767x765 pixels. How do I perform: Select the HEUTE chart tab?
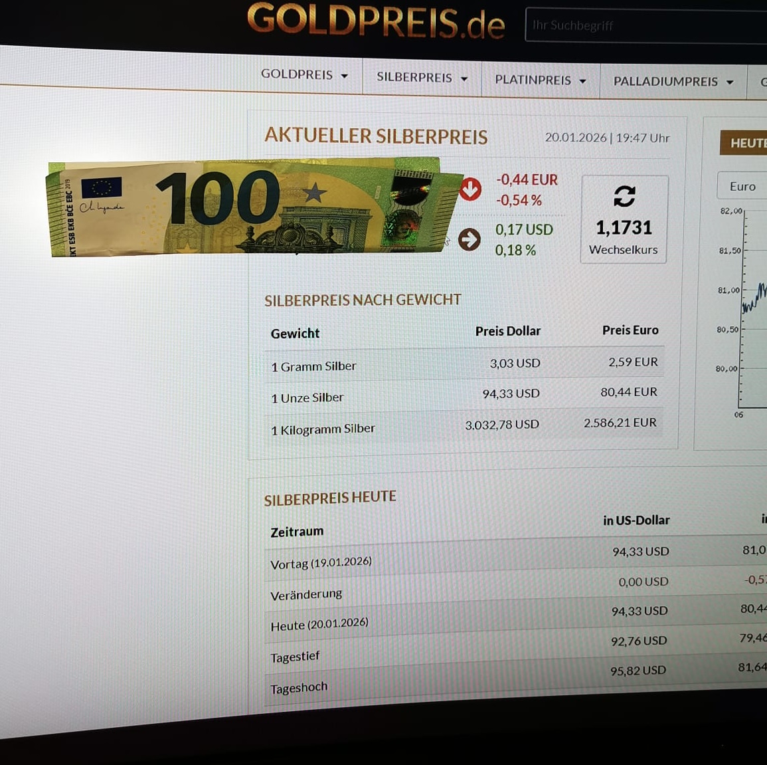tap(744, 143)
